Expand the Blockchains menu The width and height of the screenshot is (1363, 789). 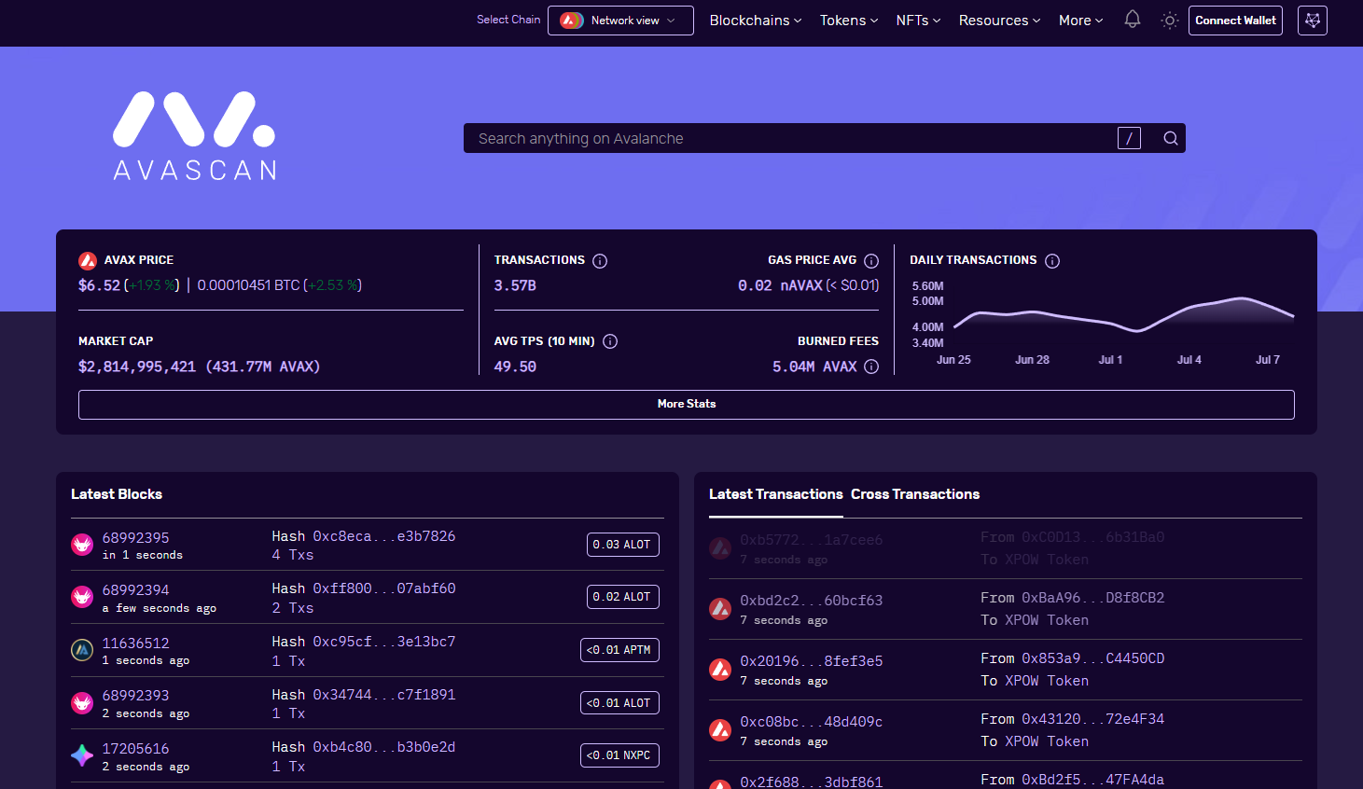click(x=755, y=21)
